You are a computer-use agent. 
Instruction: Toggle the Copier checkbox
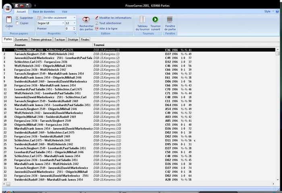17,23
